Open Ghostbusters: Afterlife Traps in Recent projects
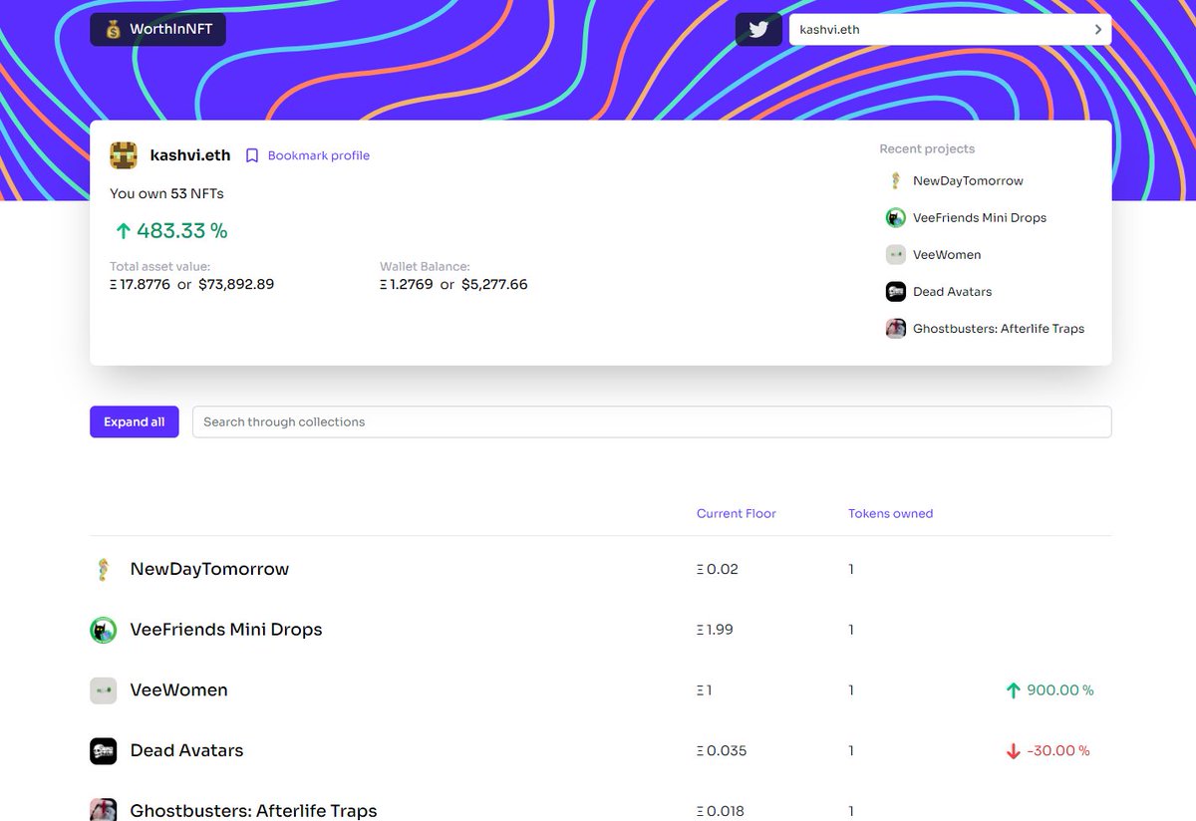 coord(999,329)
